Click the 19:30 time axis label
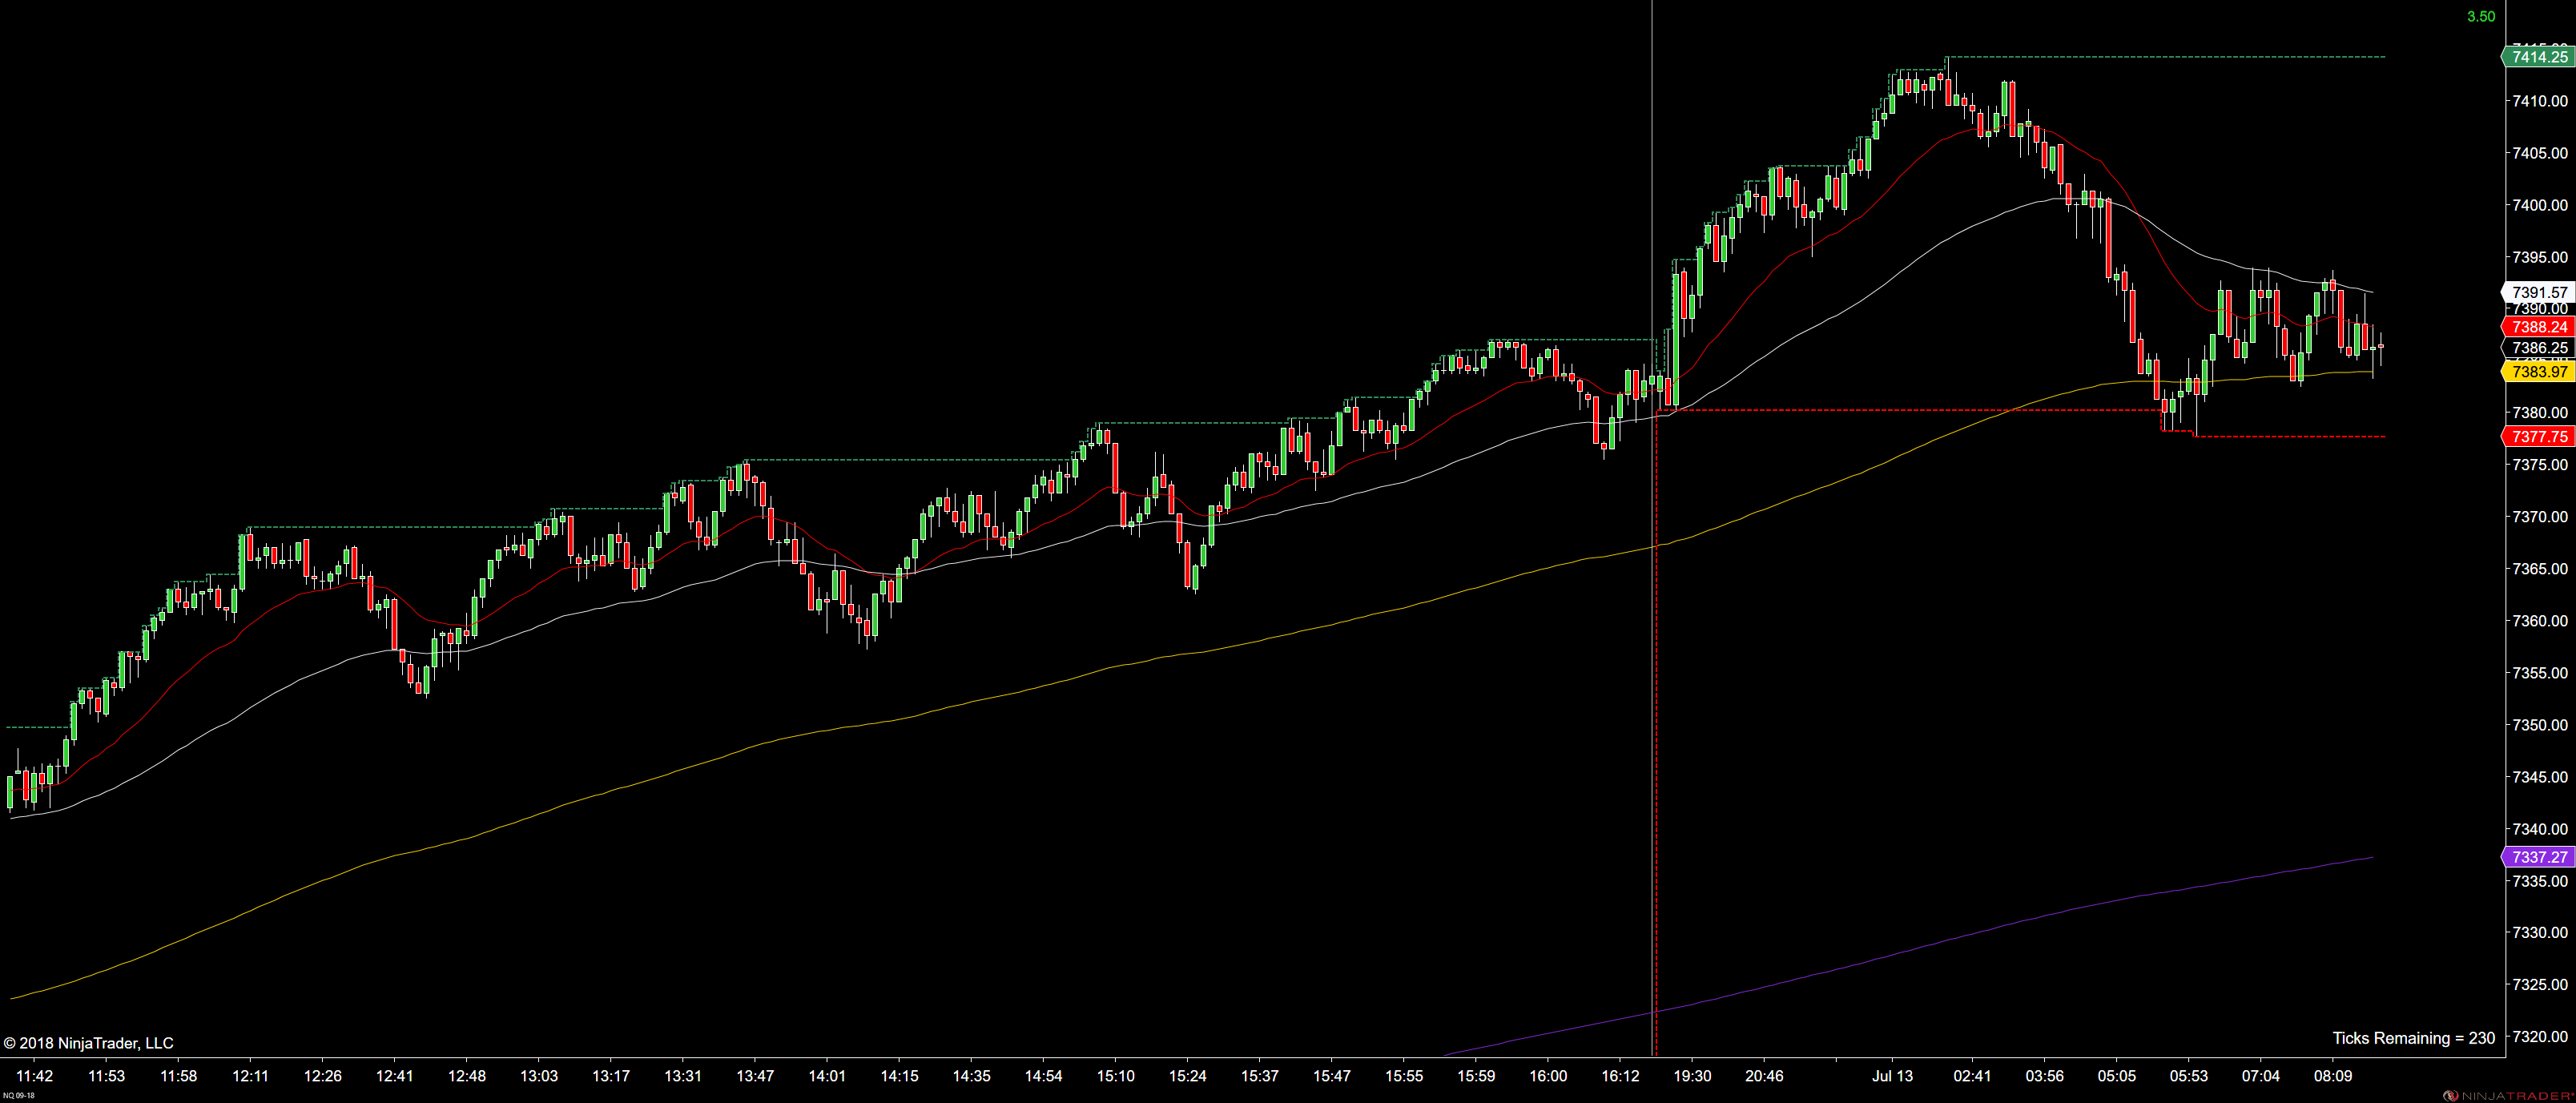This screenshot has width=2576, height=1103. 1693,1076
